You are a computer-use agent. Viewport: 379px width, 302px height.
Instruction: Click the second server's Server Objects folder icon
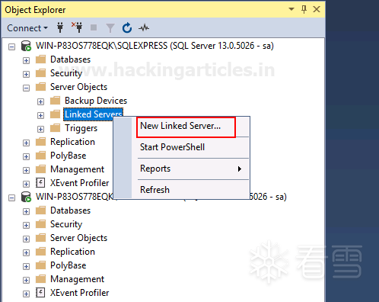[x=40, y=238]
